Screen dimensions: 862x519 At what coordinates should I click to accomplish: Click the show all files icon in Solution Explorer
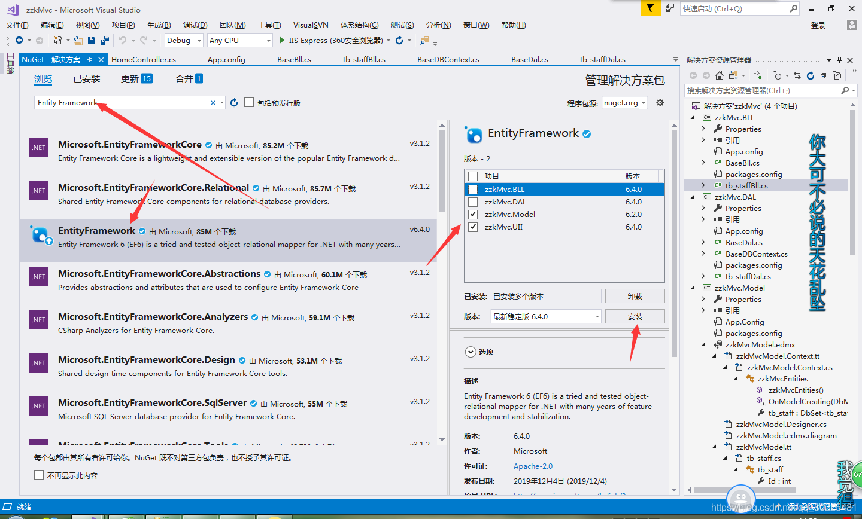(837, 75)
